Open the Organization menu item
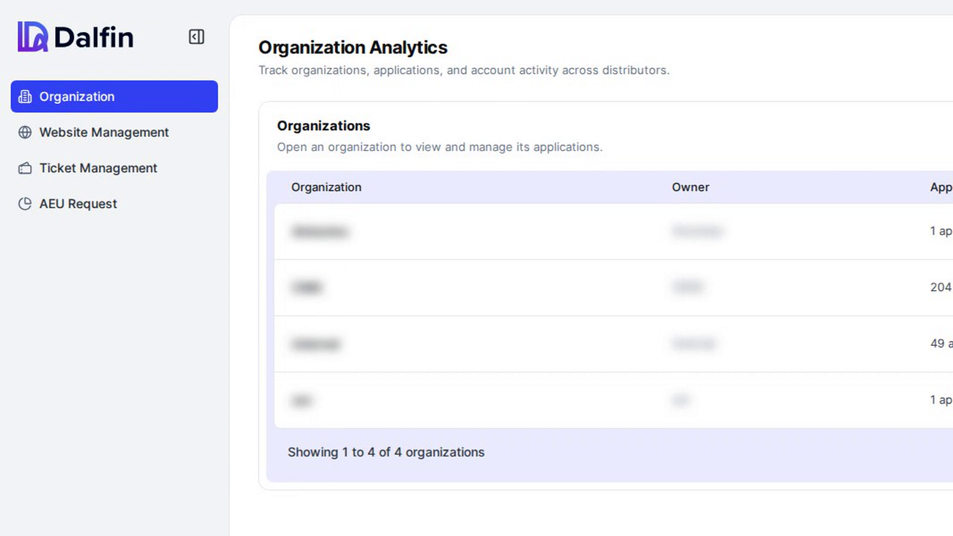This screenshot has width=953, height=536. coord(114,96)
